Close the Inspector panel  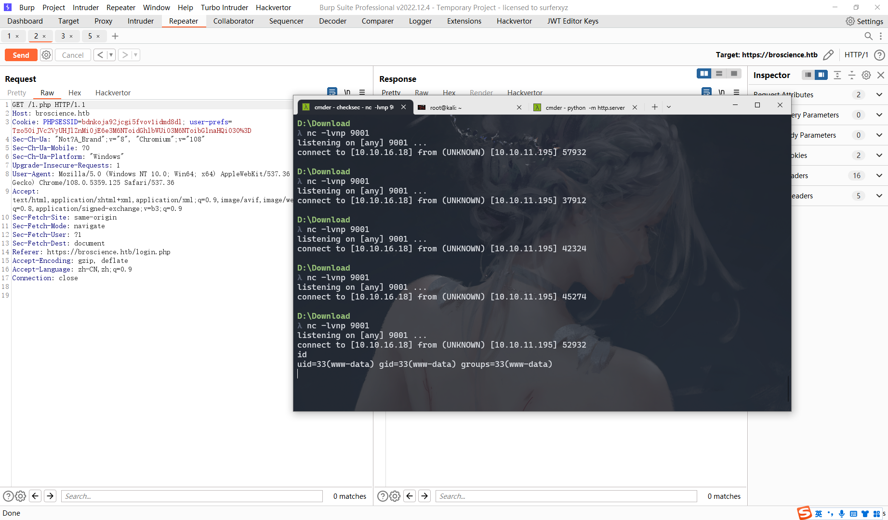pyautogui.click(x=881, y=75)
